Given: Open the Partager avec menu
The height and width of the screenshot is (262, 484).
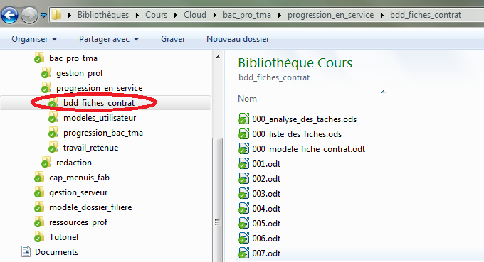Looking at the screenshot, I should 109,39.
